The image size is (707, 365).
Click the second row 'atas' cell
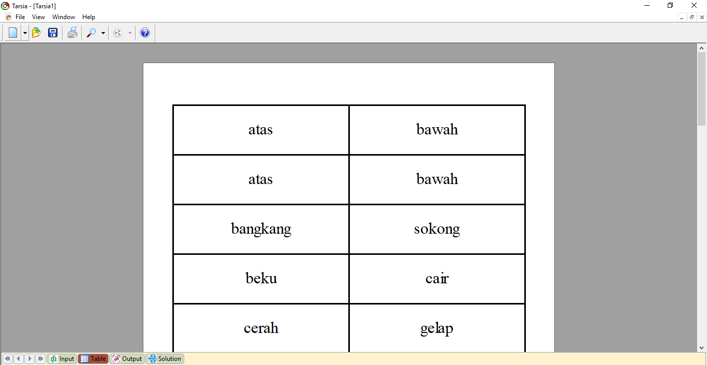[x=261, y=179]
